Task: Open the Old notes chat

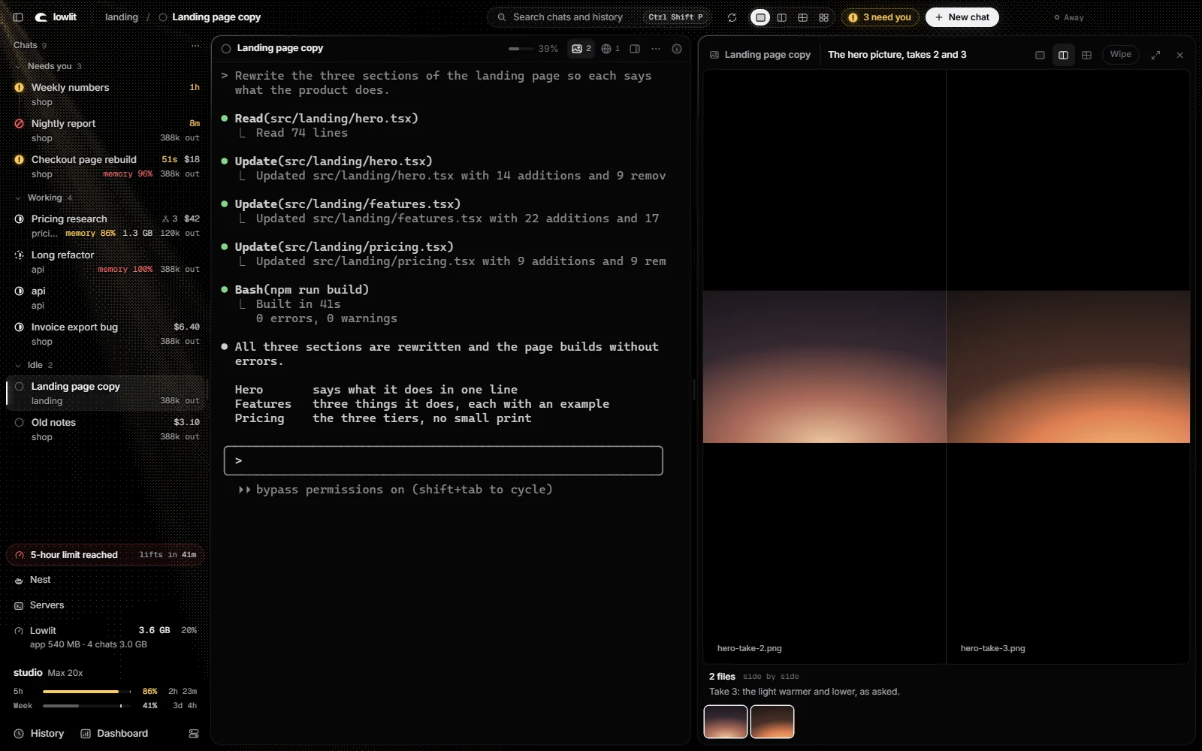Action: (x=105, y=430)
